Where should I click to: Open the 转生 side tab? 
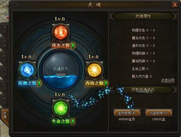pos(5,58)
